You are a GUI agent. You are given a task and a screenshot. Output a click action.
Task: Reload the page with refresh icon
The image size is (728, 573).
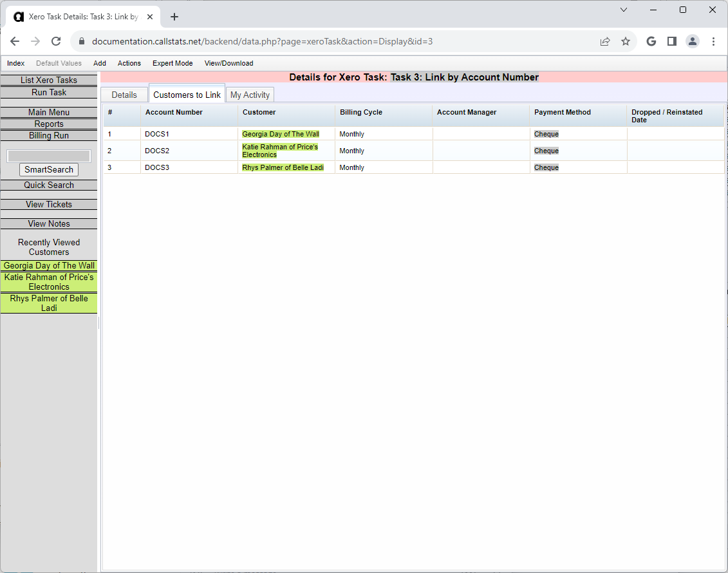(x=56, y=41)
